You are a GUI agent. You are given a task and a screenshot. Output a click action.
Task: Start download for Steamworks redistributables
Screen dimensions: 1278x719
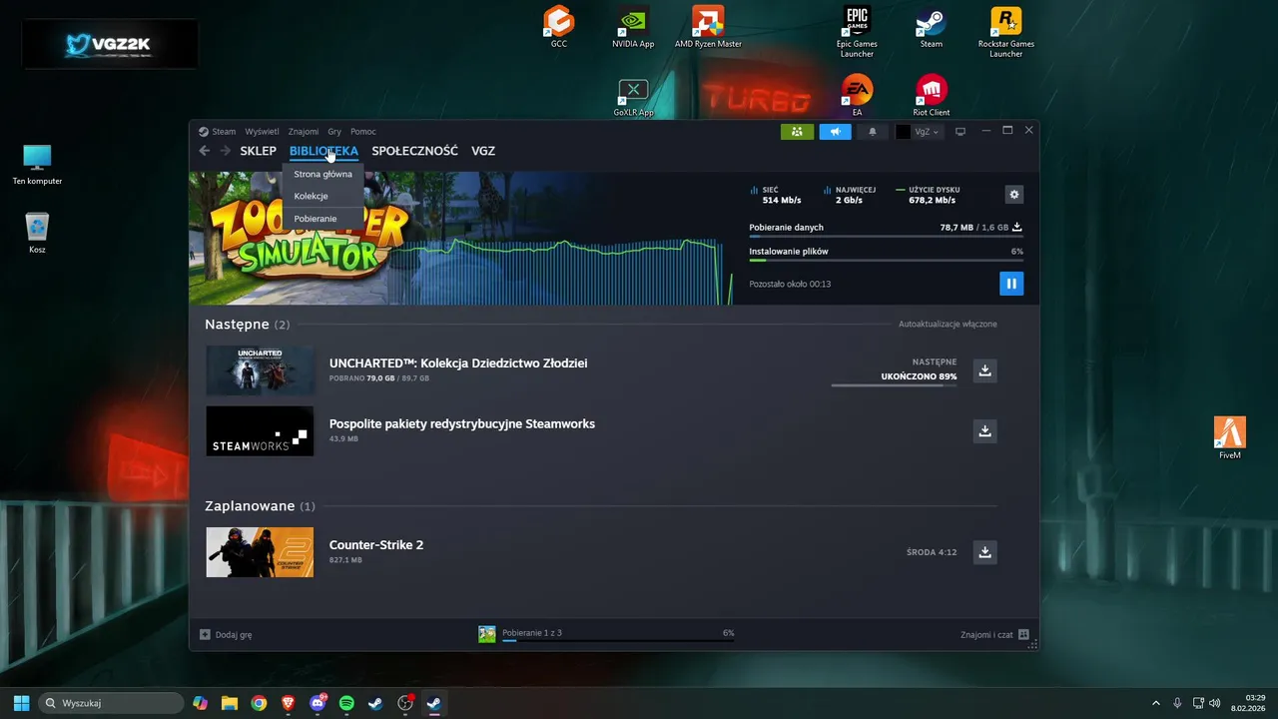click(984, 430)
